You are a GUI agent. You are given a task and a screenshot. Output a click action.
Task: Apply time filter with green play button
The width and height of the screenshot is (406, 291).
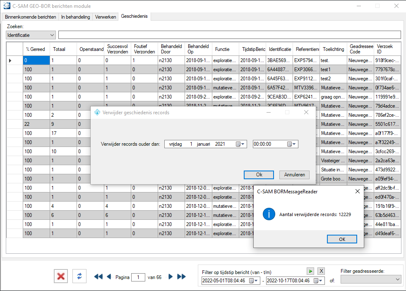310,271
